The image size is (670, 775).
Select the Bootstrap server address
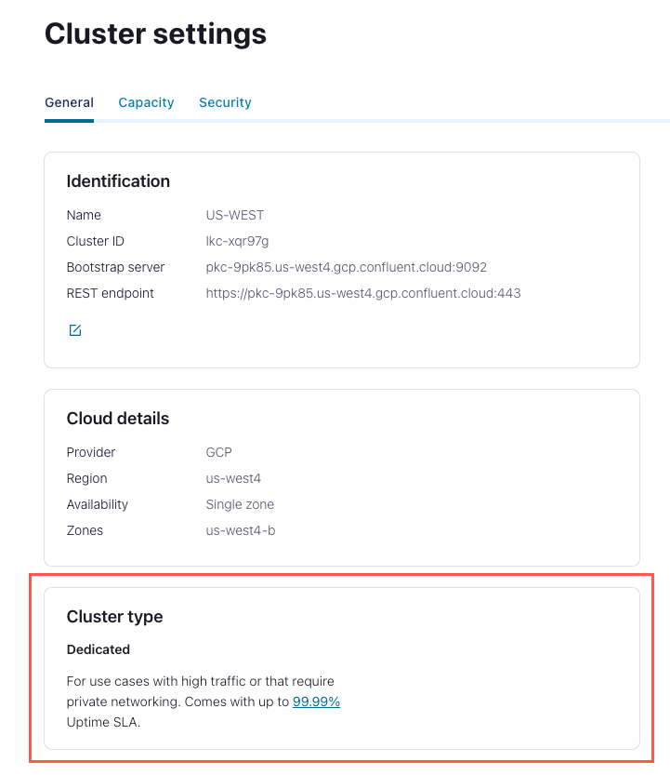[x=346, y=267]
